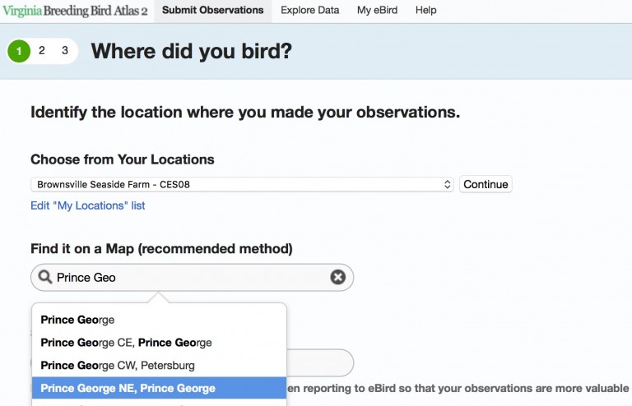This screenshot has width=632, height=406.
Task: Open the Explore Data menu
Action: coord(309,11)
